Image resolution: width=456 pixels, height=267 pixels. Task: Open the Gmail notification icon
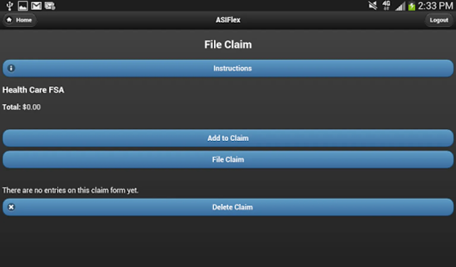[36, 6]
